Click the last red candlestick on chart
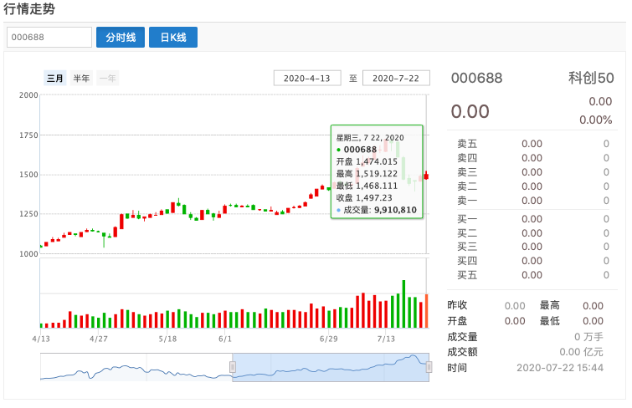 click(x=426, y=175)
